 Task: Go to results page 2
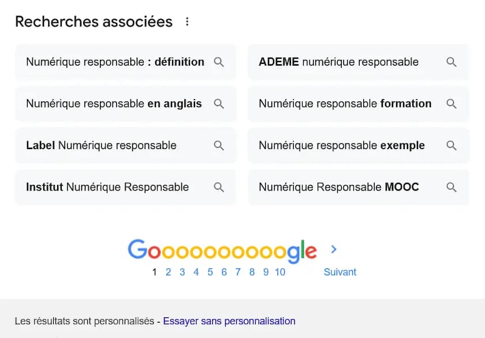pos(168,272)
